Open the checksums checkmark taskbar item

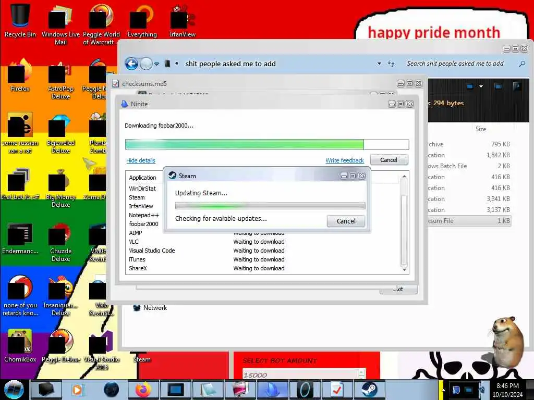(x=337, y=390)
